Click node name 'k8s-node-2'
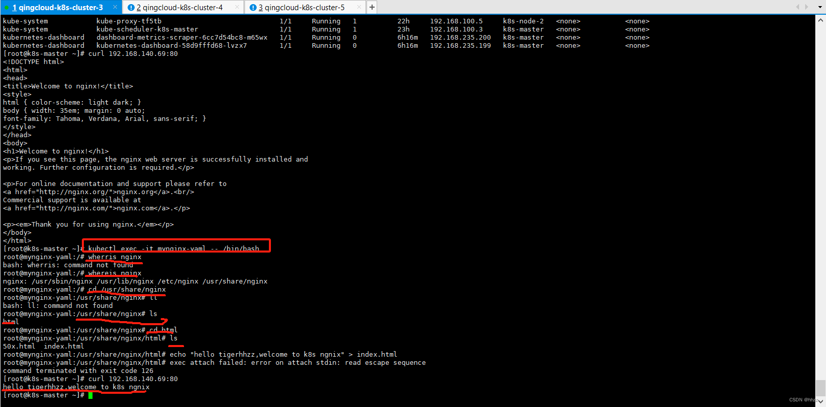This screenshot has height=407, width=826. 524,21
